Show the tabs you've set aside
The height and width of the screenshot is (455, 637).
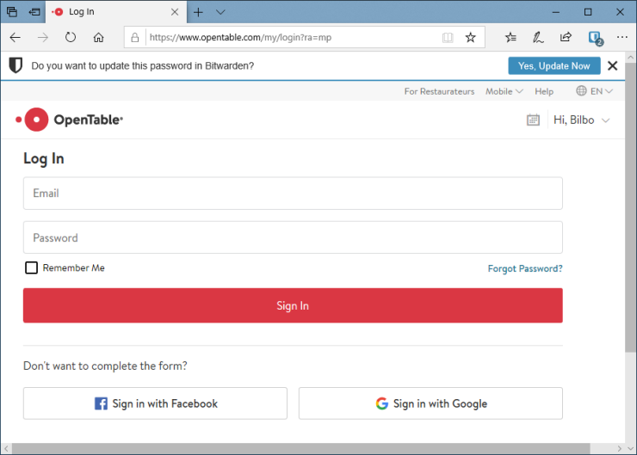tap(12, 12)
